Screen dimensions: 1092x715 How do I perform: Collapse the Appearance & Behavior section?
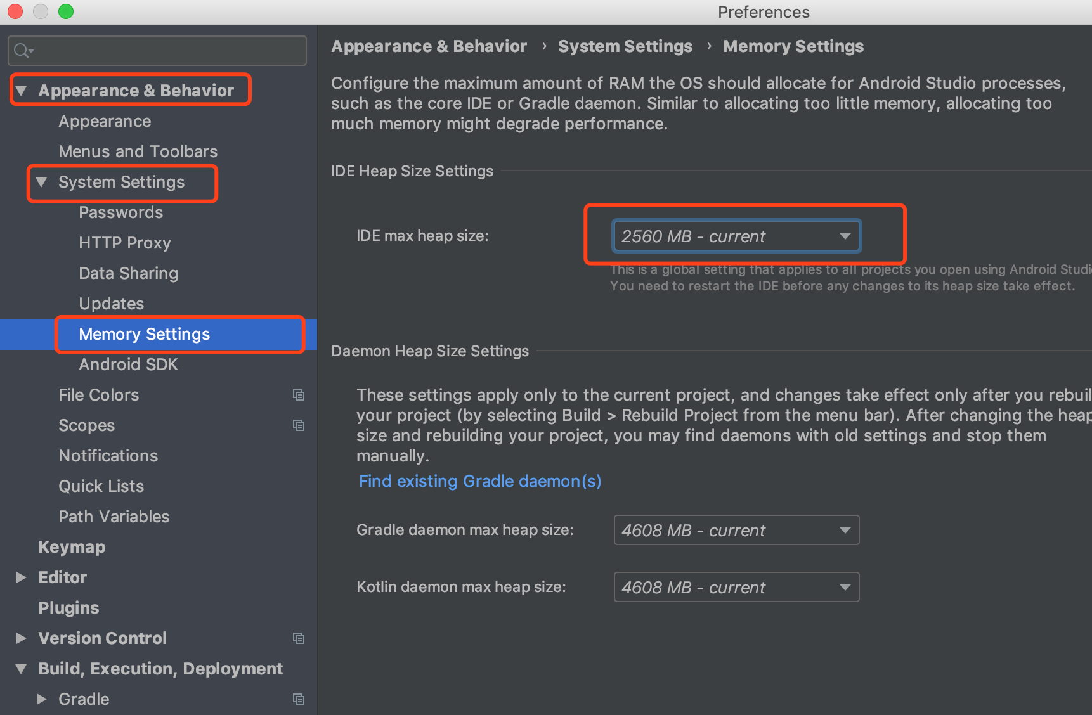pos(22,91)
